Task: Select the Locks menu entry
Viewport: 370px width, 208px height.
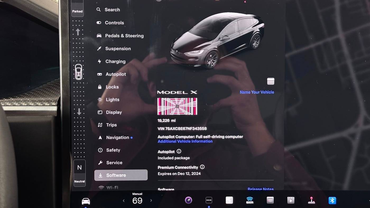Action: coord(108,87)
